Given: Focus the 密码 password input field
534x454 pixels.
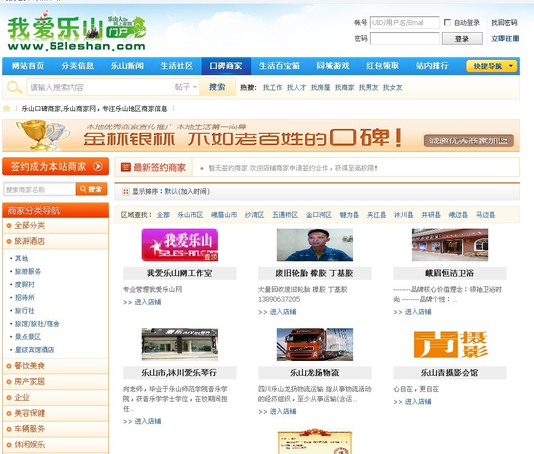Looking at the screenshot, I should pyautogui.click(x=404, y=39).
